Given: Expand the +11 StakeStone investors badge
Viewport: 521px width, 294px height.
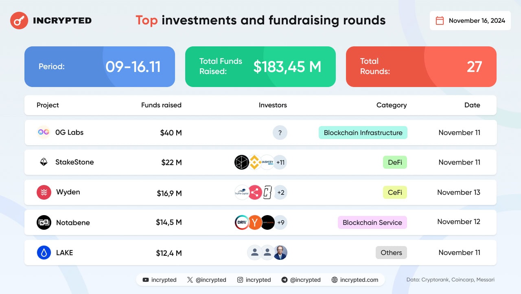Looking at the screenshot, I should (280, 162).
